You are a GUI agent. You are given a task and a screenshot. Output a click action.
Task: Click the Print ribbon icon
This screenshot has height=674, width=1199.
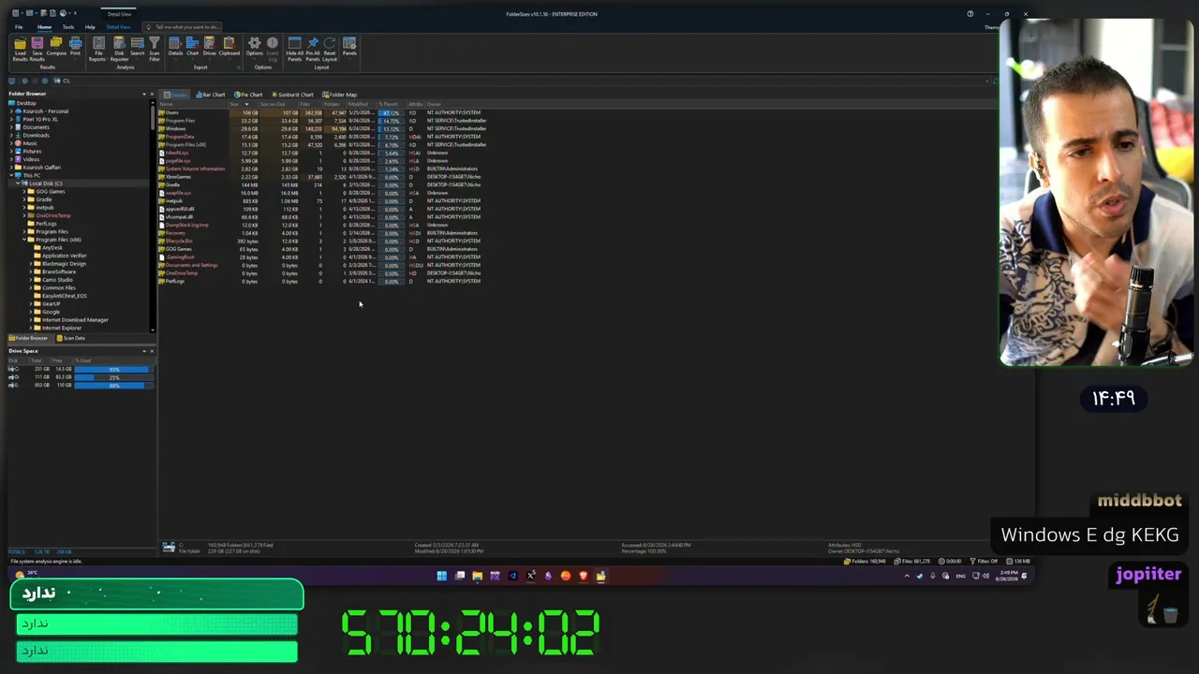(76, 47)
